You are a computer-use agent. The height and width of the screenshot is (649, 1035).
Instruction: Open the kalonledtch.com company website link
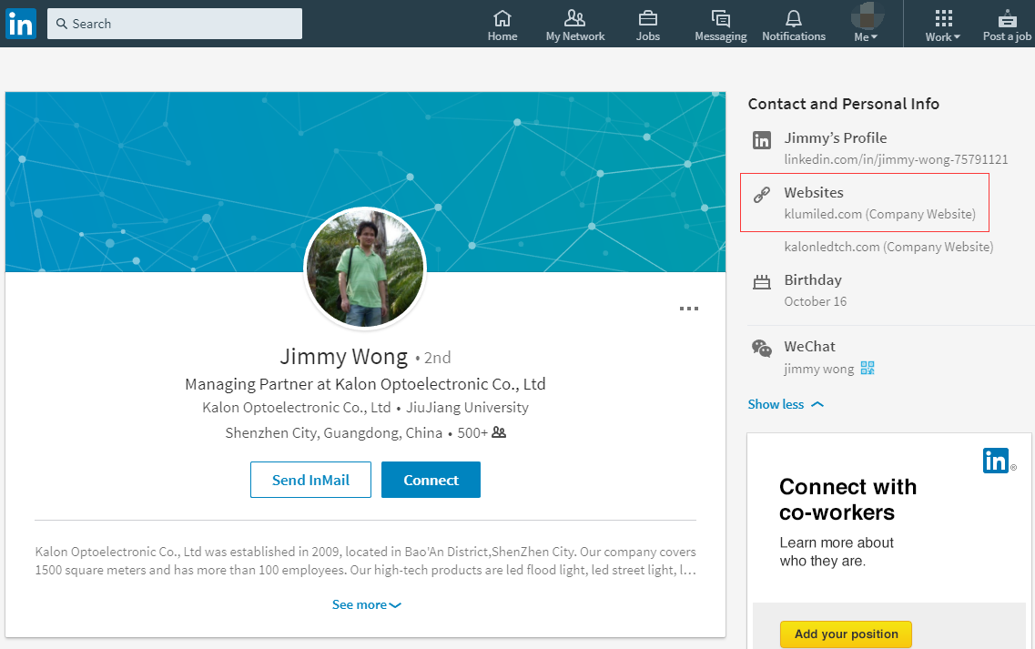pyautogui.click(x=832, y=247)
